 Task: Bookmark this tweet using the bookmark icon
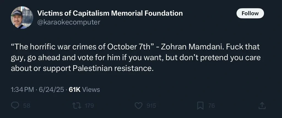pyautogui.click(x=201, y=106)
